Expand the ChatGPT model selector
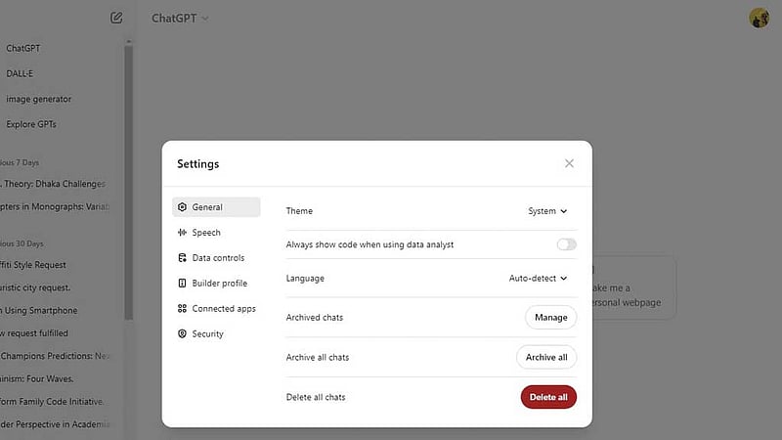This screenshot has height=440, width=782. (x=180, y=19)
